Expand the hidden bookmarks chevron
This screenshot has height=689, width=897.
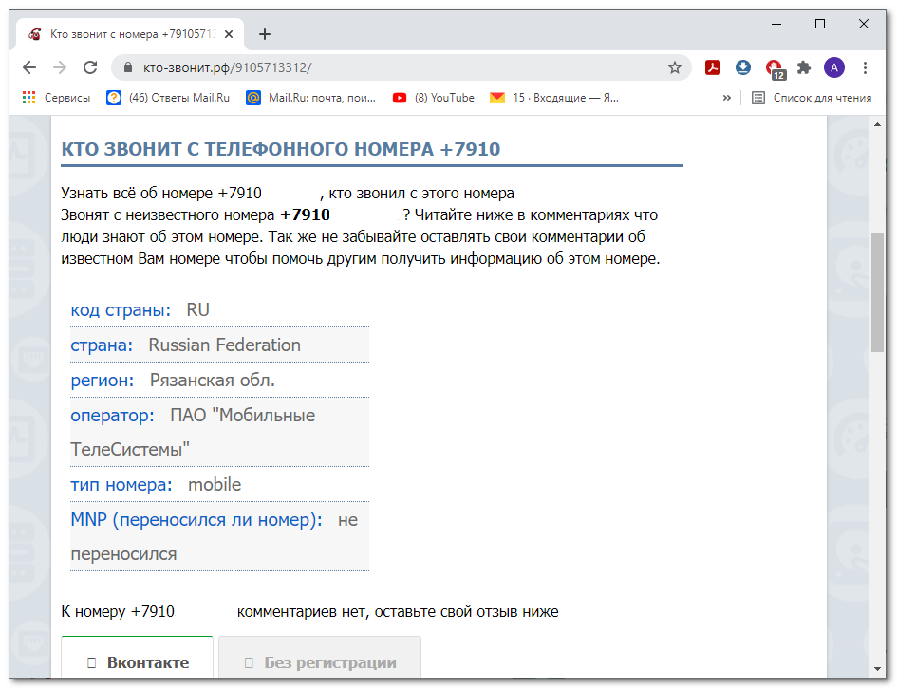727,98
